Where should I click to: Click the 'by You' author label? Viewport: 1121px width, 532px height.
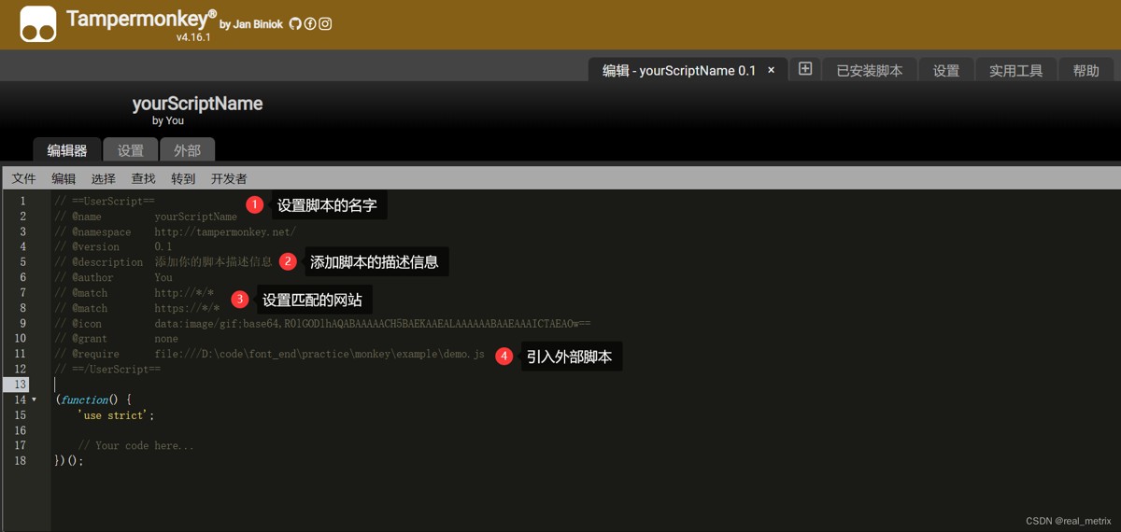pyautogui.click(x=168, y=120)
